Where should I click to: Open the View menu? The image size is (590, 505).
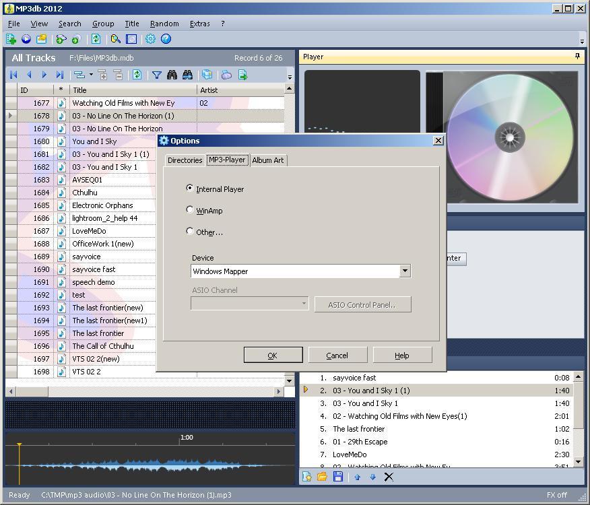39,24
